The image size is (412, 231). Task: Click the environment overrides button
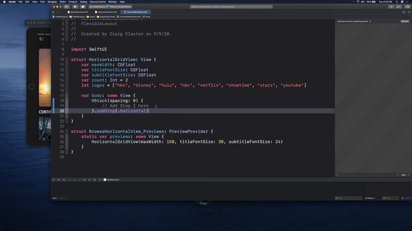(x=95, y=180)
